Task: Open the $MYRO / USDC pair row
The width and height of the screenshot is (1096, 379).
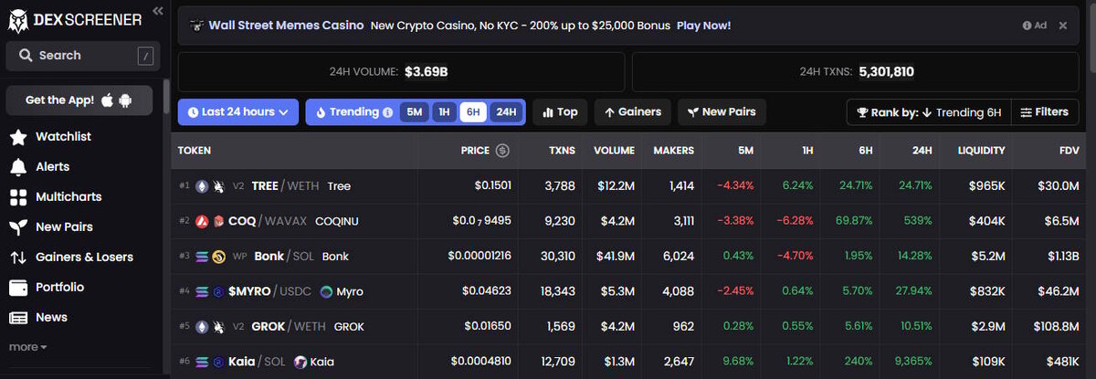Action: (629, 292)
